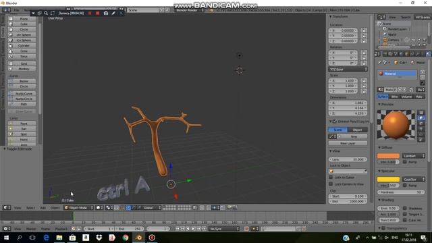Lock the Location X value

364,30
